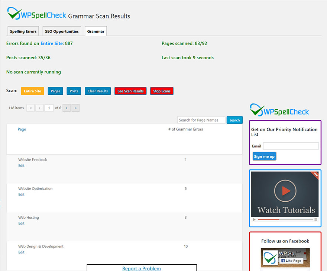Click the Website Feedback row title
The image size is (327, 271).
(x=33, y=160)
